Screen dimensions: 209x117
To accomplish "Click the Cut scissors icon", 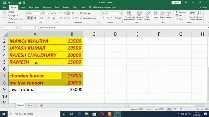I will 9,12.
